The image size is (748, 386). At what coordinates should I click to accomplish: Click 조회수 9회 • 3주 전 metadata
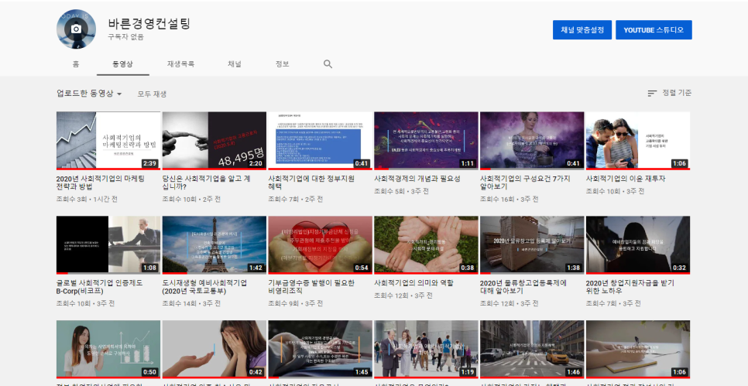295,303
